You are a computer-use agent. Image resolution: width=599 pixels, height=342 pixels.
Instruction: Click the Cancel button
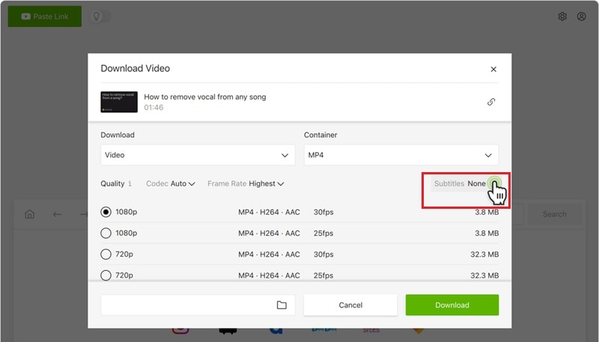pos(350,305)
